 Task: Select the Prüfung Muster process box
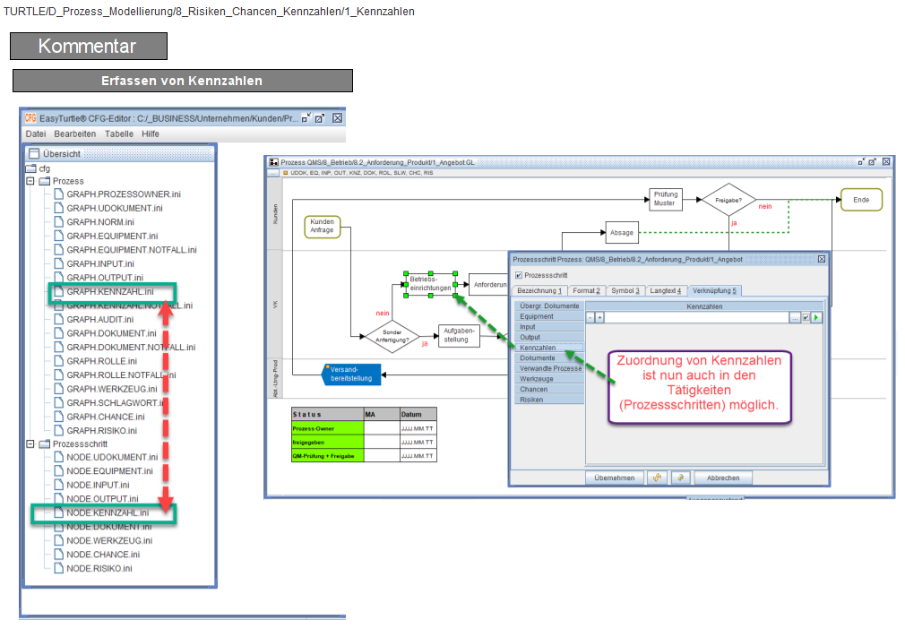tap(666, 199)
